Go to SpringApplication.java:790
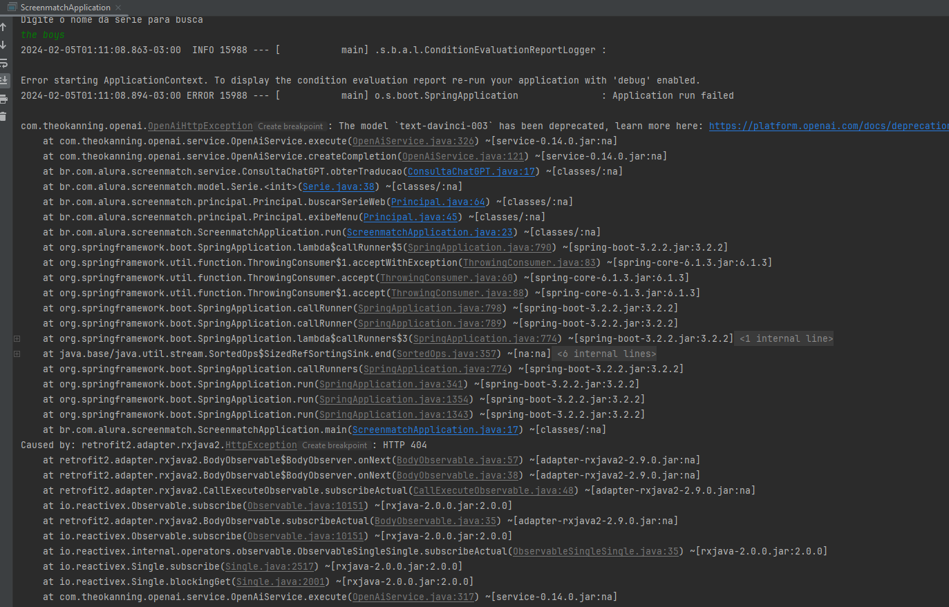Viewport: 949px width, 607px height. click(x=480, y=247)
